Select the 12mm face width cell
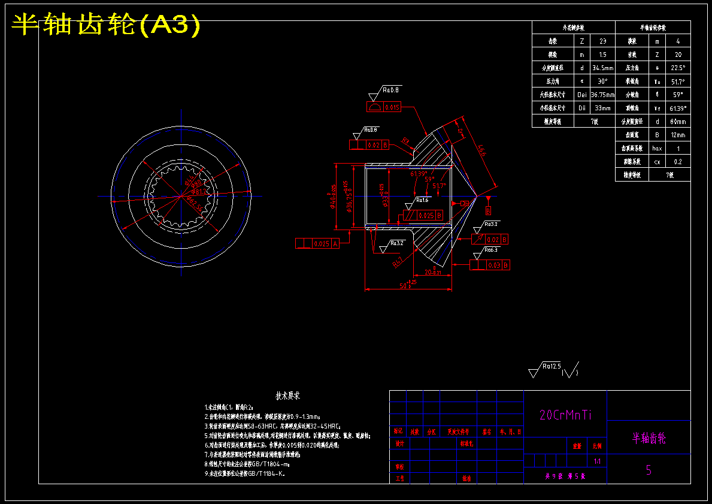Screen dimensions: 712x504 tap(678, 135)
